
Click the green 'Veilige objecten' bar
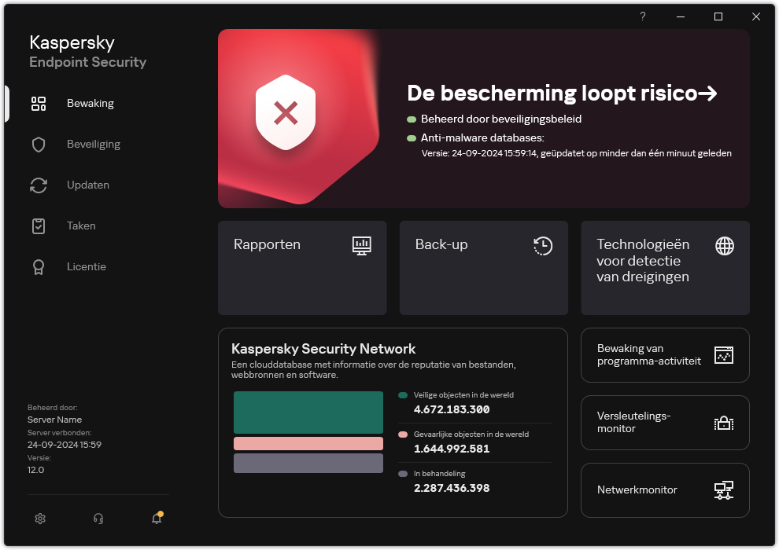tap(308, 412)
